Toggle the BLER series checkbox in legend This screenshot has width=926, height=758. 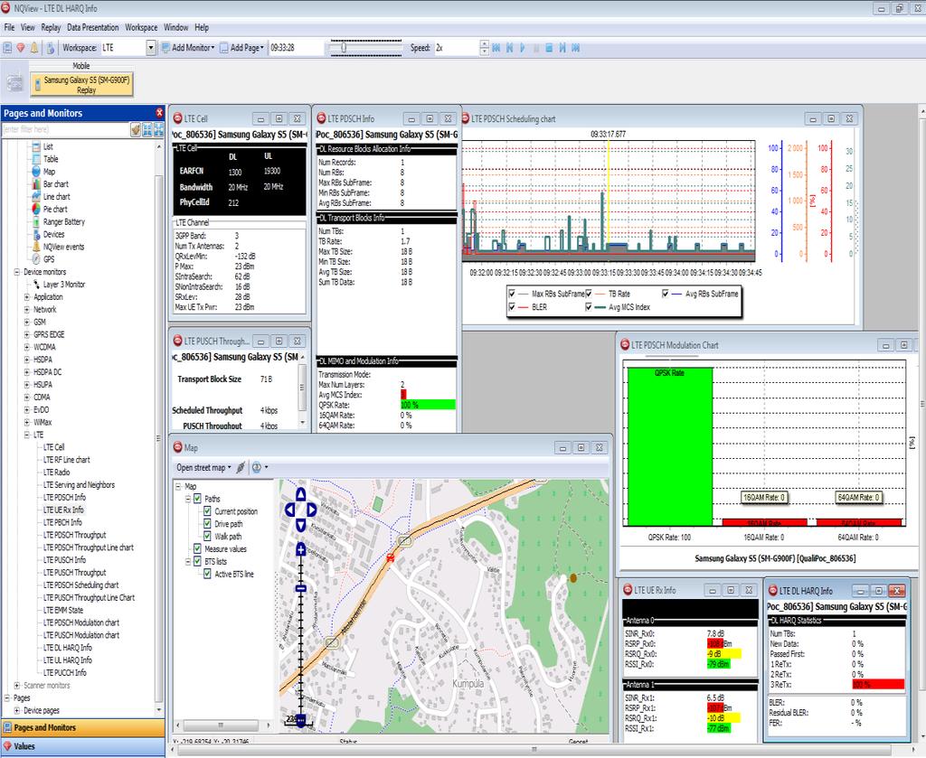click(x=512, y=307)
